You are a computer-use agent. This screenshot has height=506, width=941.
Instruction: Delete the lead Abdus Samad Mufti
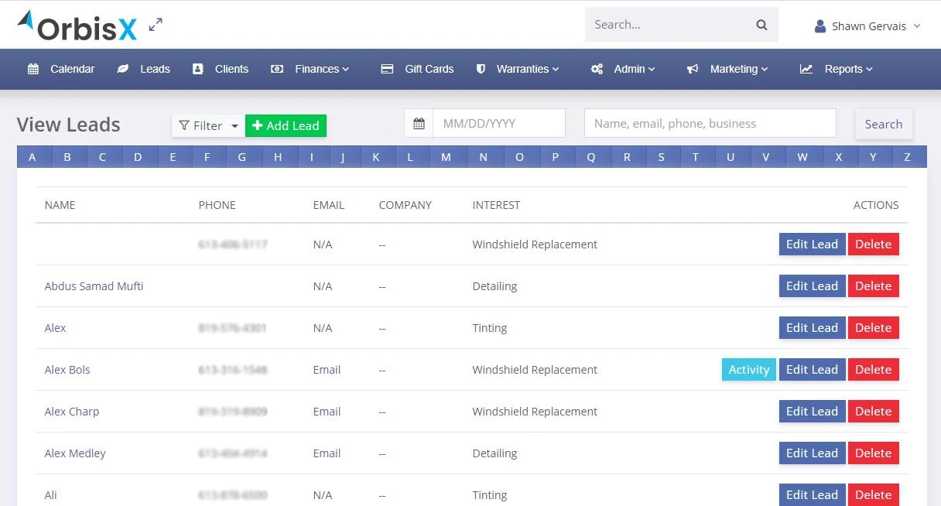[874, 285]
